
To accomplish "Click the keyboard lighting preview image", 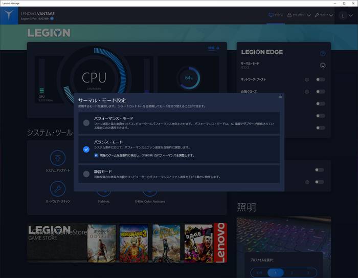I will (x=284, y=236).
